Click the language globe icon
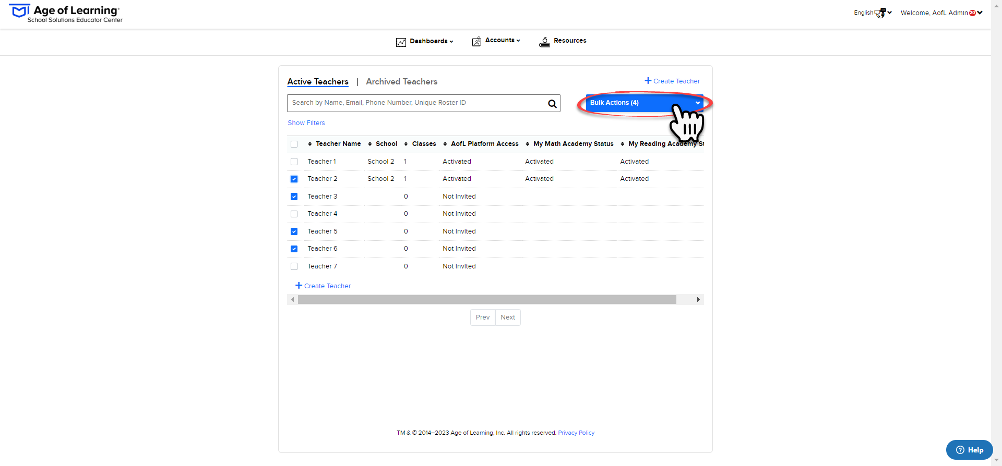The image size is (1002, 466). pyautogui.click(x=880, y=13)
